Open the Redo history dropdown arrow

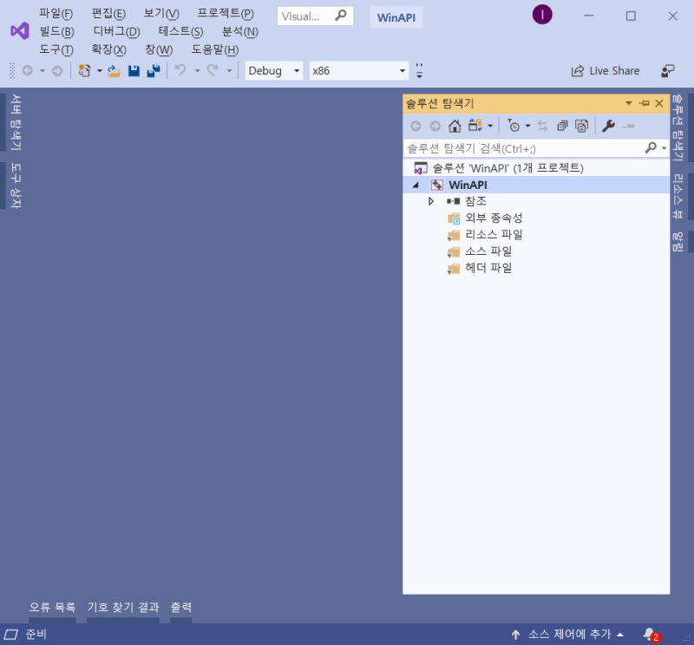point(229,71)
